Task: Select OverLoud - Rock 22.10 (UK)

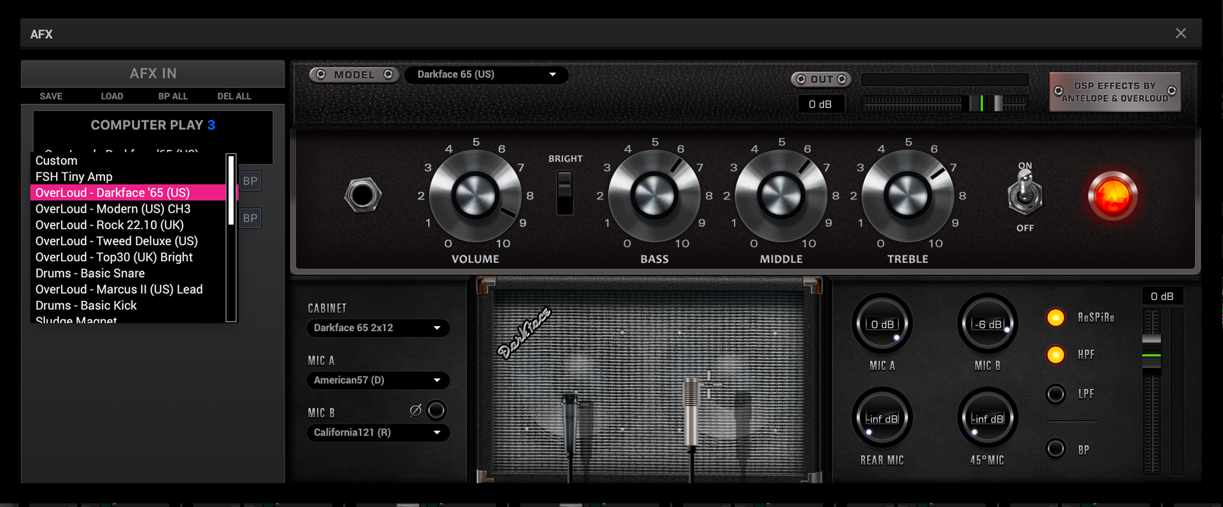Action: 128,225
